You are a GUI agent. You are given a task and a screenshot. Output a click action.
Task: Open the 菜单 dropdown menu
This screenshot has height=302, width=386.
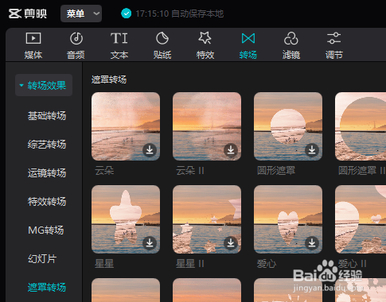pos(81,14)
